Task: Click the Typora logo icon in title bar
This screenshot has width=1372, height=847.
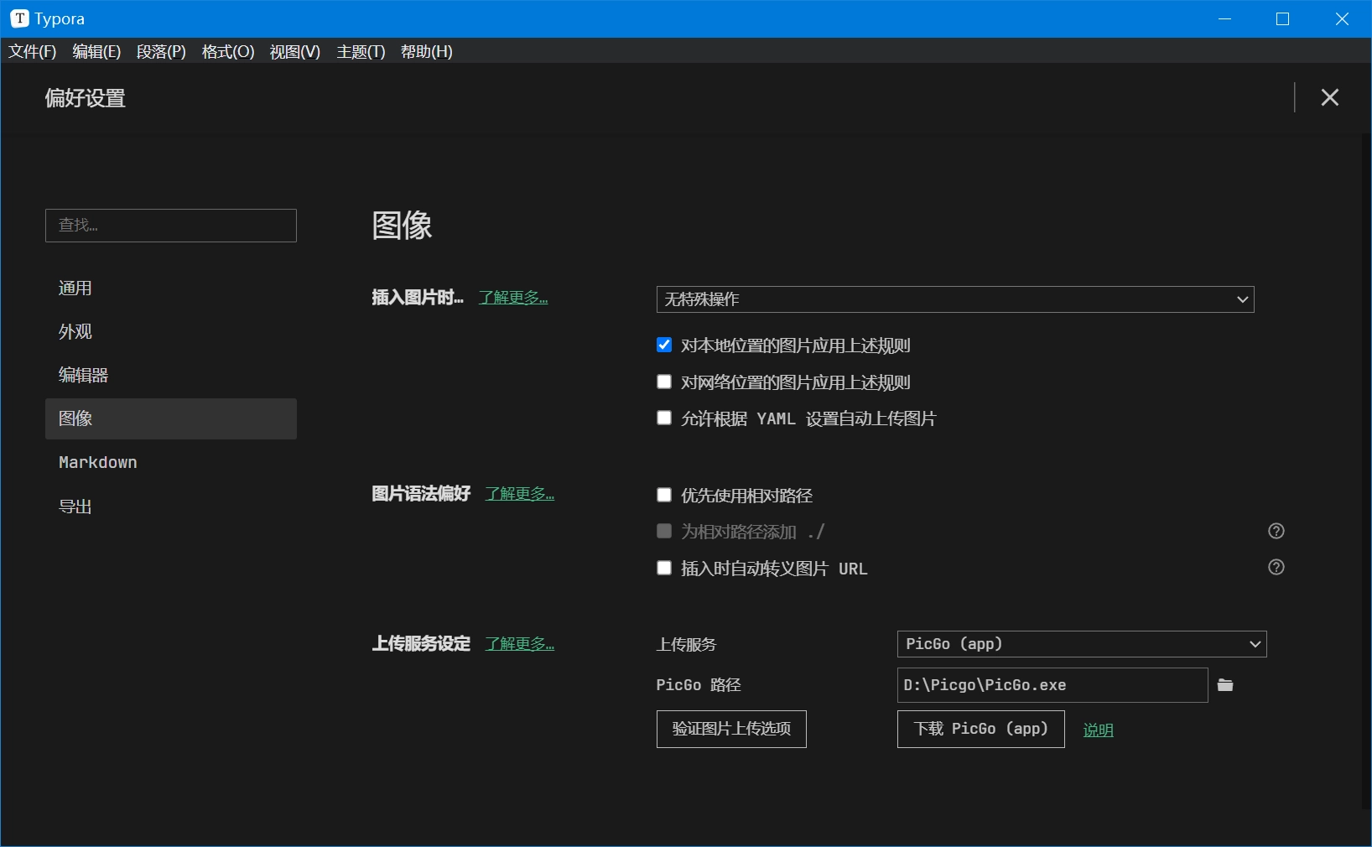Action: 19,18
